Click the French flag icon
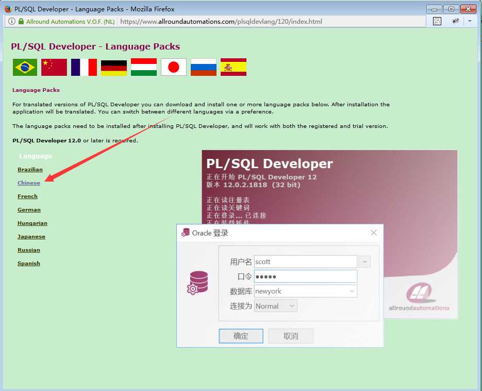The height and width of the screenshot is (391, 482). [84, 67]
